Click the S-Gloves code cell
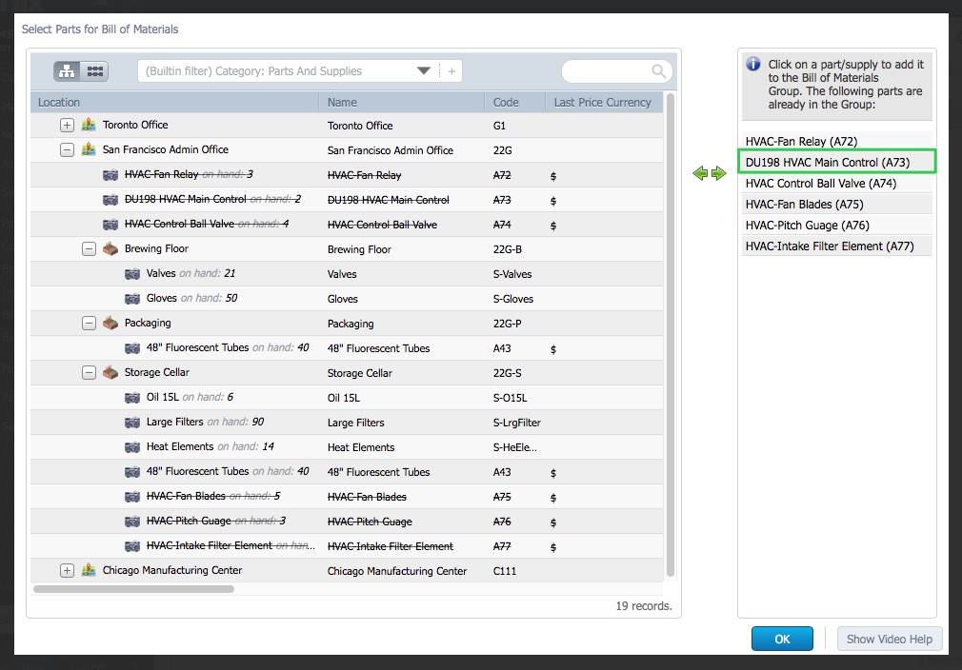The width and height of the screenshot is (962, 670). (512, 299)
